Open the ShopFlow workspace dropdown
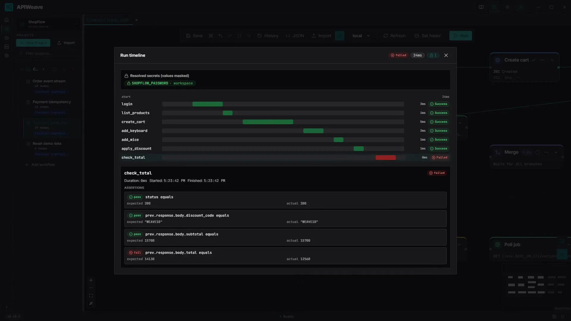The image size is (571, 321). point(48,24)
